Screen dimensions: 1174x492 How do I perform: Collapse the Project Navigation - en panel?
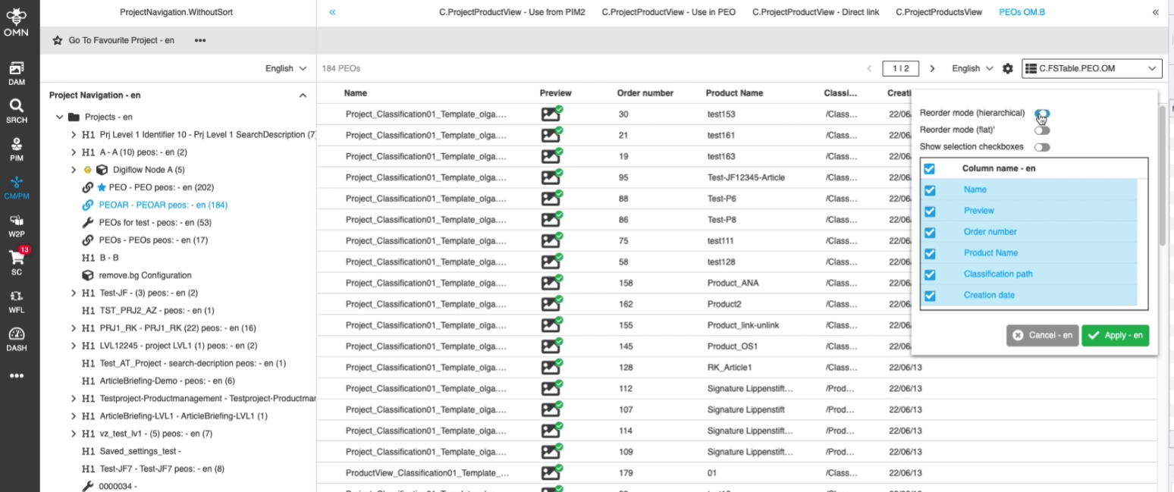[x=303, y=96]
